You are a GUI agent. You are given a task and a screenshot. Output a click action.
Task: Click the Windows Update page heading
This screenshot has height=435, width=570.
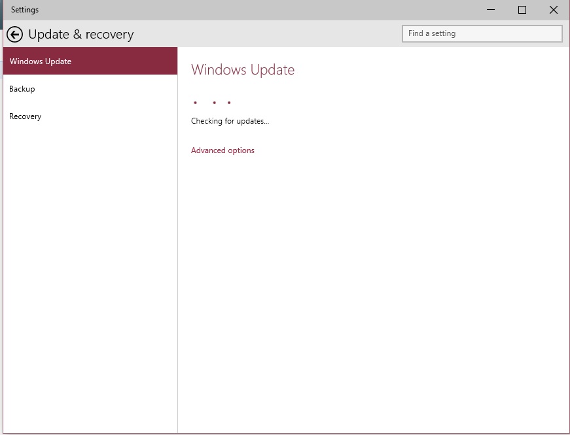pos(243,69)
